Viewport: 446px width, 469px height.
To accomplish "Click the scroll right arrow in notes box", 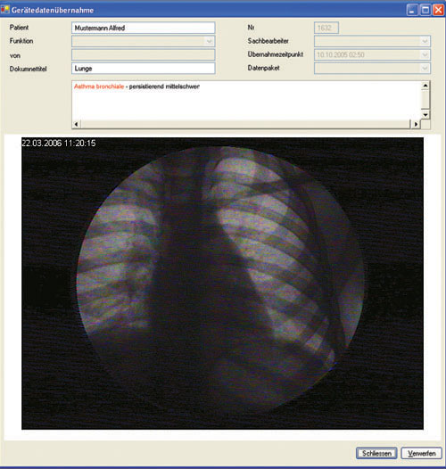I will (x=416, y=124).
